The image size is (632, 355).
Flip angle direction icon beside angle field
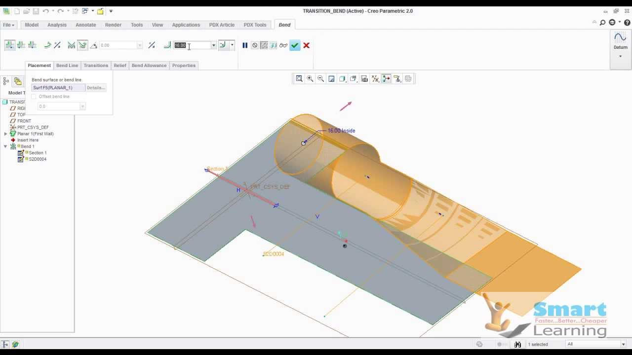pyautogui.click(x=152, y=45)
